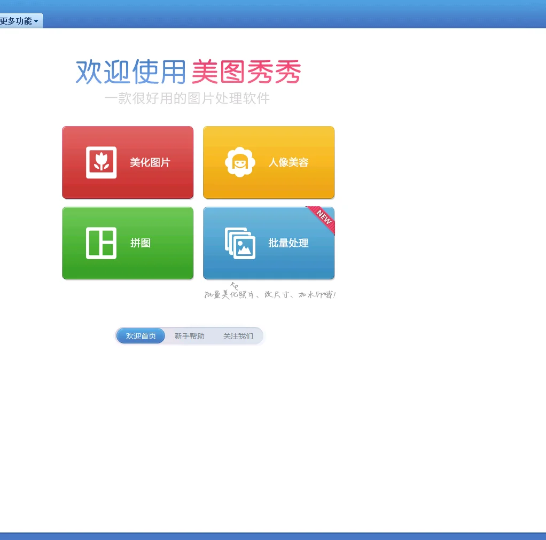Click the NEW ribbon on 批量处理 tile
The image size is (546, 540).
pos(324,218)
